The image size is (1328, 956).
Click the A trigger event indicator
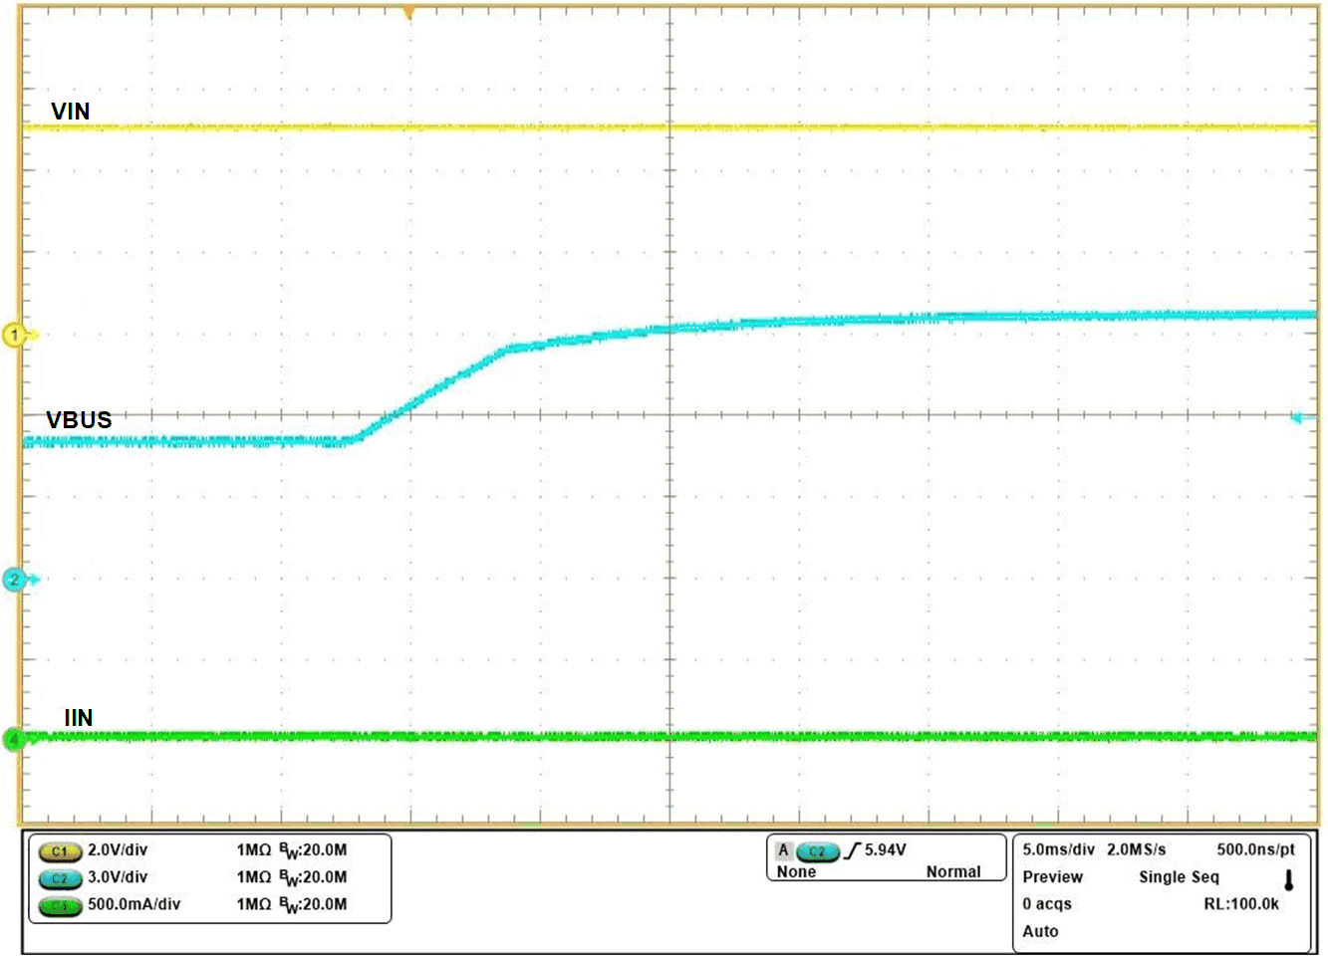point(783,850)
